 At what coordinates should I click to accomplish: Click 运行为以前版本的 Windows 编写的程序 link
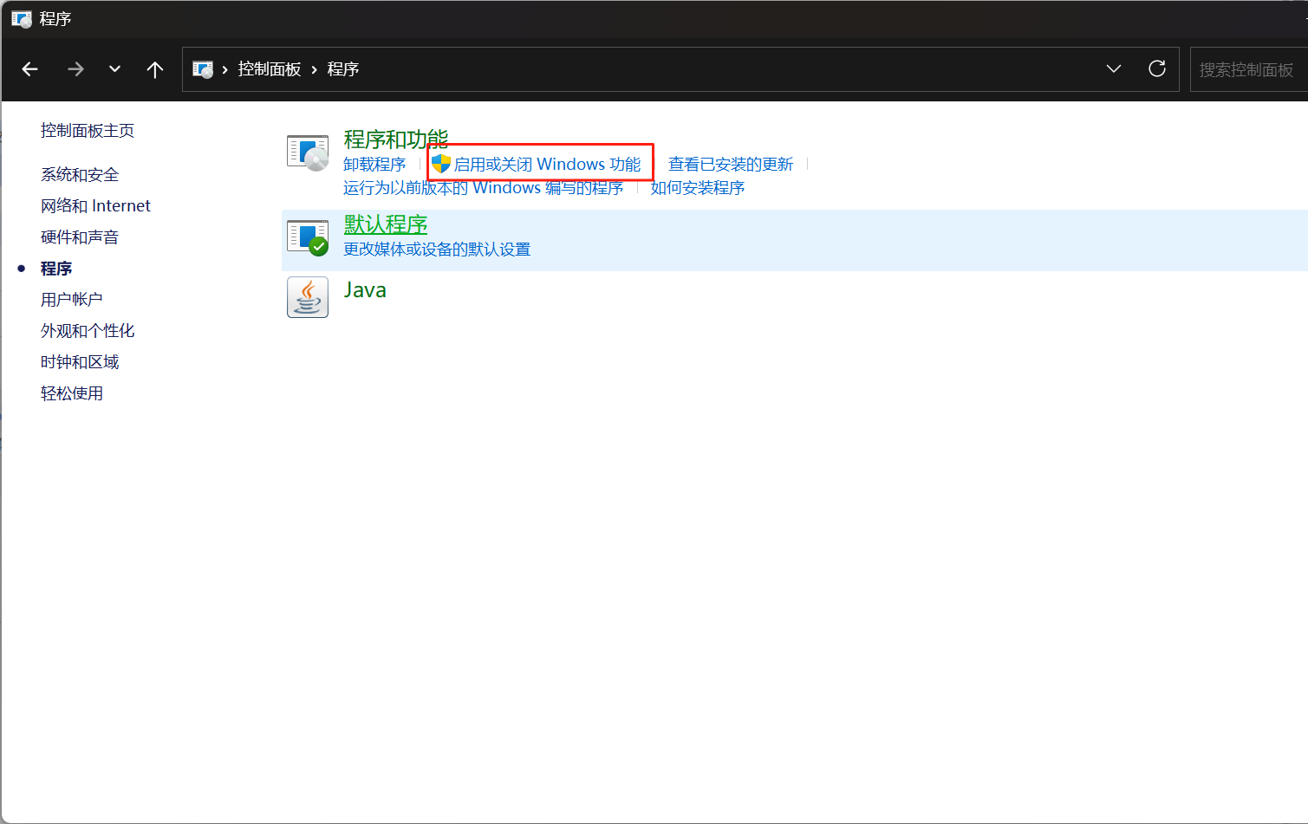tap(484, 188)
